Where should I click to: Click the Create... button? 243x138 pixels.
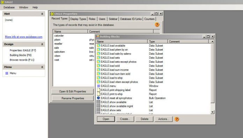point(125,119)
